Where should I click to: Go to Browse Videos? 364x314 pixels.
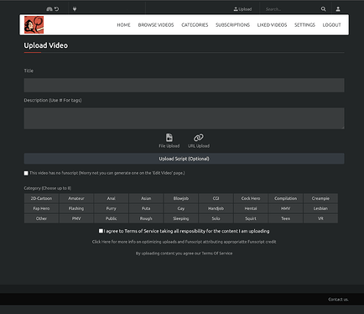tap(156, 25)
